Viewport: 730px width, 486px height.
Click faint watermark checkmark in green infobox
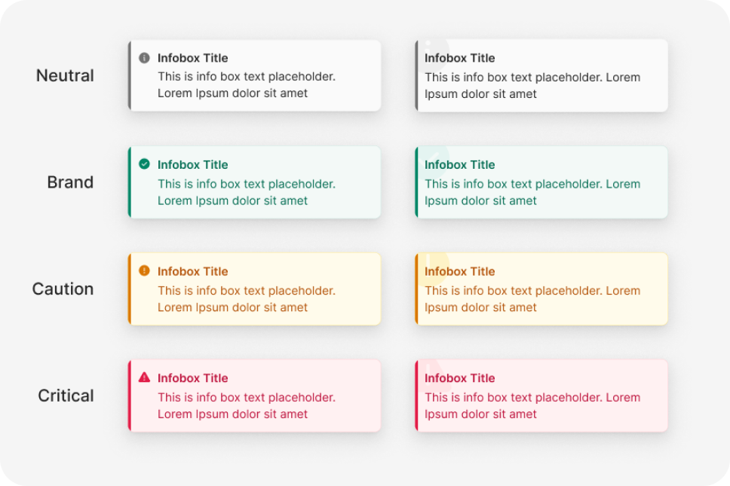(431, 159)
